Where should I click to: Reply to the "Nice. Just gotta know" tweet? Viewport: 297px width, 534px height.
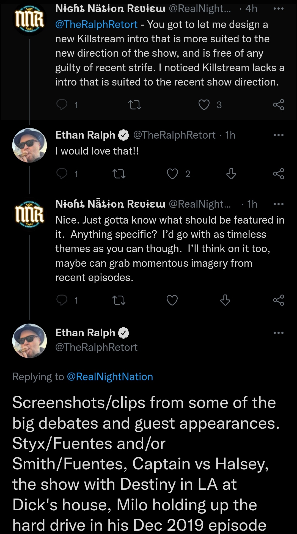coord(62,300)
